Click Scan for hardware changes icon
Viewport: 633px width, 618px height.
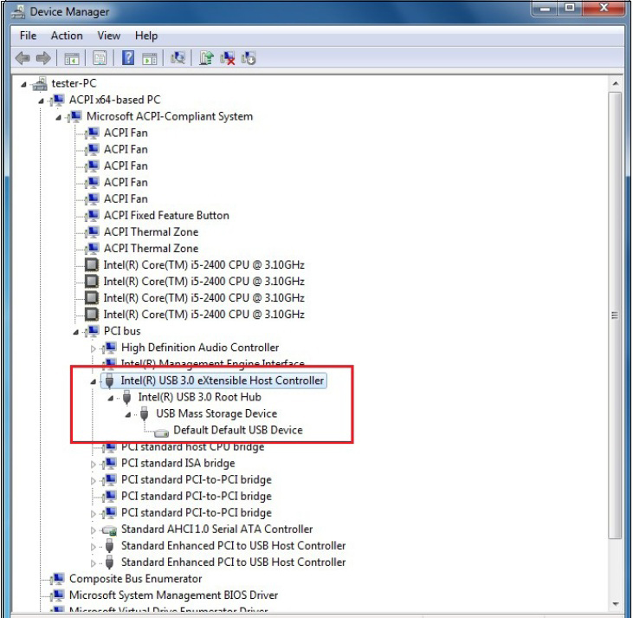[178, 58]
